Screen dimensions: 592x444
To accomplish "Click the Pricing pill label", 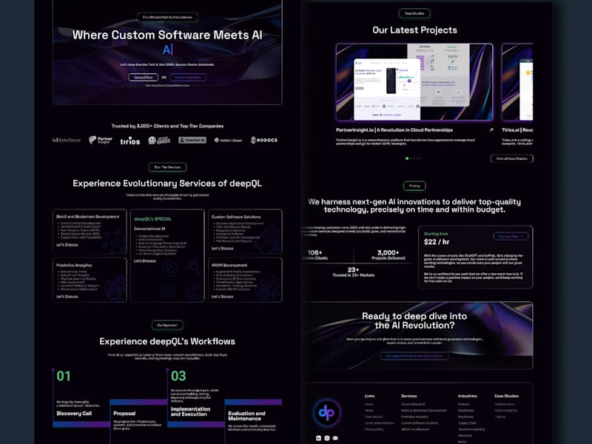I will (414, 186).
